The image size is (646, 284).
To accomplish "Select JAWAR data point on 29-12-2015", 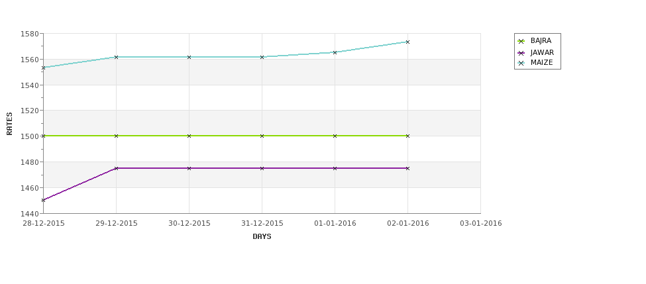I will 116,168.
